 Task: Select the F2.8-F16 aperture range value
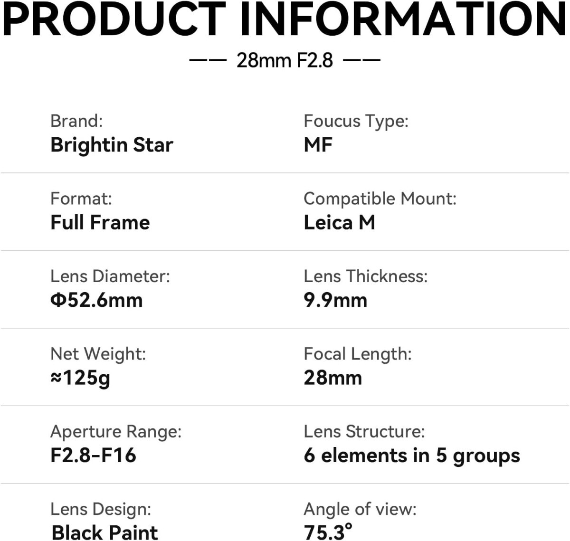pos(93,455)
